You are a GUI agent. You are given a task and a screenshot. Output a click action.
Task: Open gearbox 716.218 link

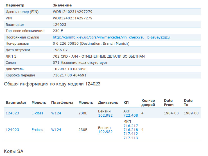131,130
